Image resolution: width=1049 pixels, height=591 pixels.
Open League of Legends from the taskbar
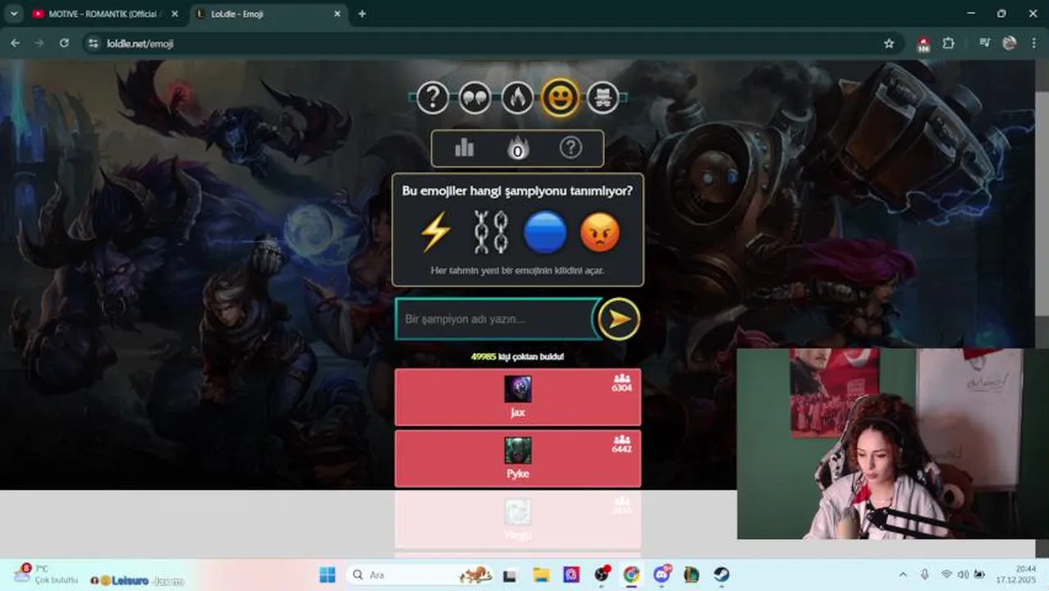(692, 575)
